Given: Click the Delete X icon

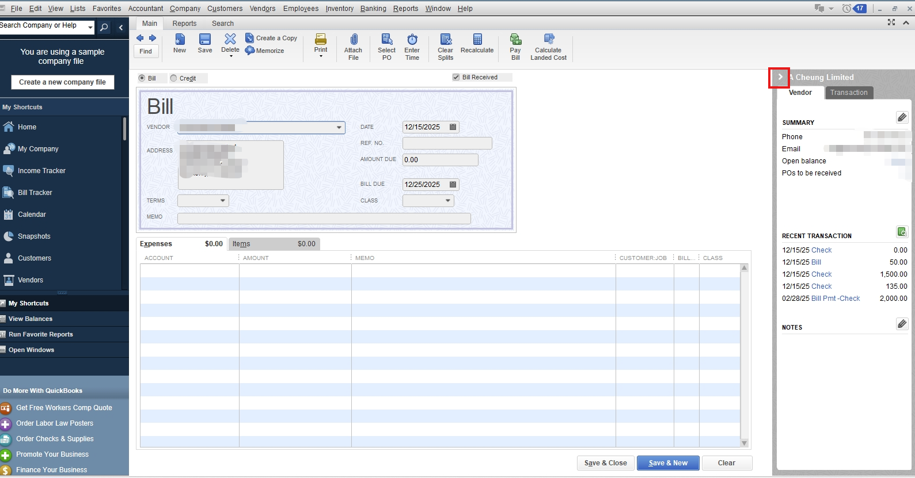Looking at the screenshot, I should 230,39.
